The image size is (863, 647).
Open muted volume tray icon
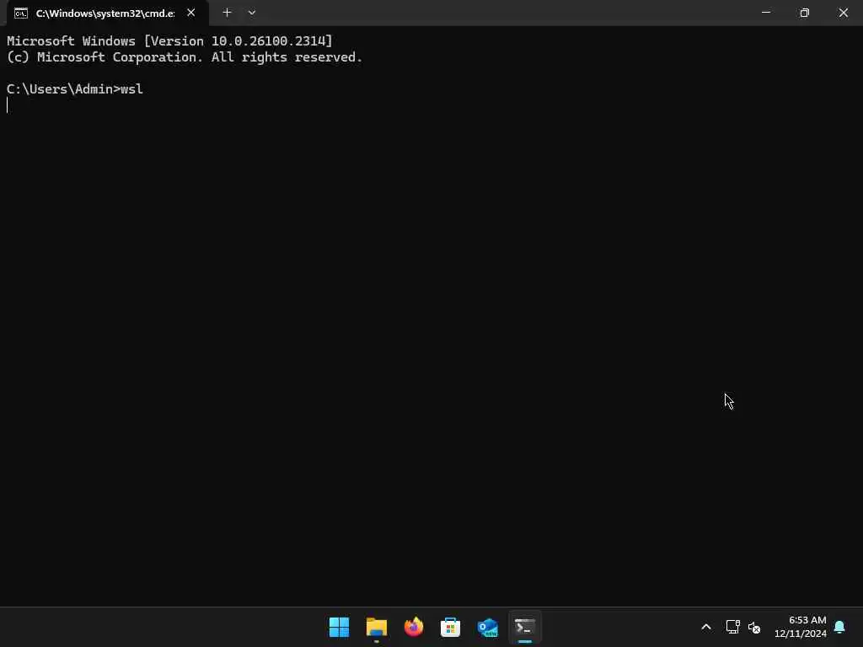click(754, 627)
